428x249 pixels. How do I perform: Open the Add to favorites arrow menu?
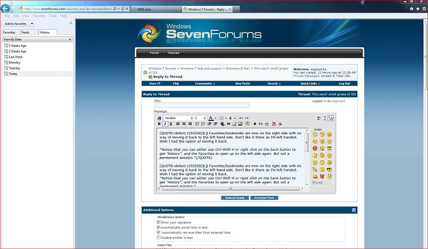click(32, 23)
